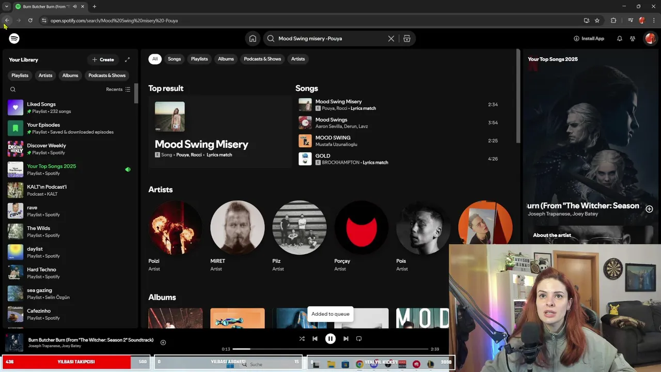Open now-playing album art thumbnail
Screen dimensions: 661x372
pos(14,343)
